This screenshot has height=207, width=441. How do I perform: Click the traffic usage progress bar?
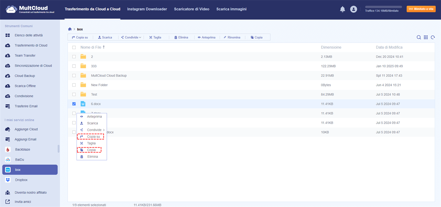[383, 7]
